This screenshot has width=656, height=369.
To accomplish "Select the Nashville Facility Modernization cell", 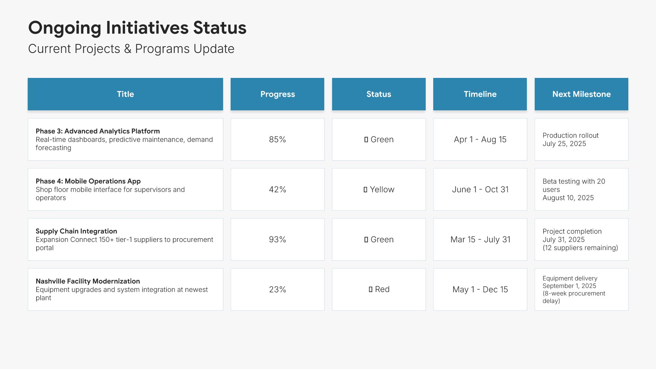I will 125,289.
